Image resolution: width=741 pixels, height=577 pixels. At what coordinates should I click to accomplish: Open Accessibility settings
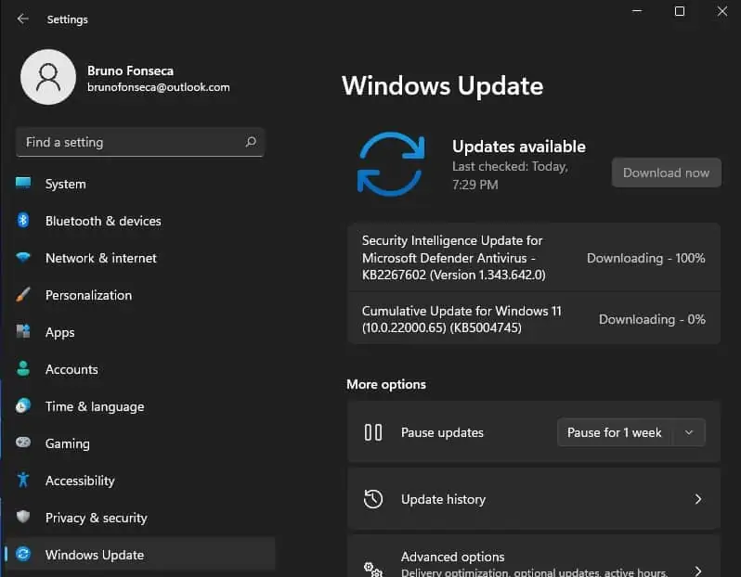point(140,481)
